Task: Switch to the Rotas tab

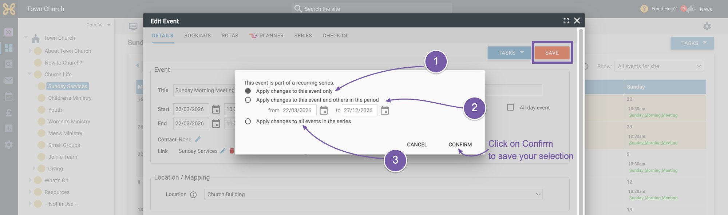Action: point(230,36)
